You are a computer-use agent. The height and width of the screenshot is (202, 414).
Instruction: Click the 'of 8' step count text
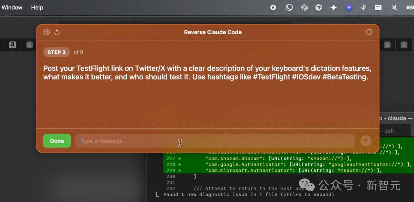coord(78,52)
